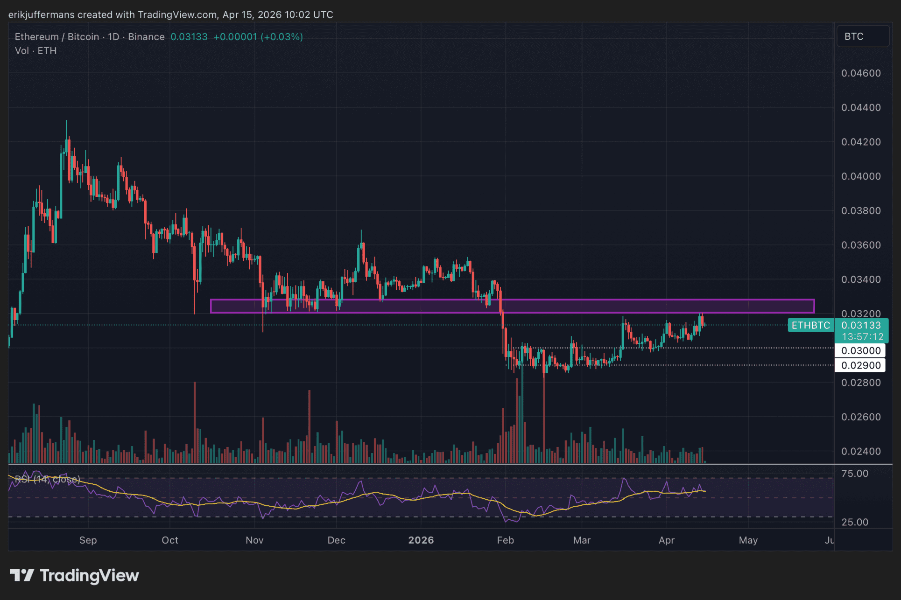The height and width of the screenshot is (600, 901).
Task: Select the 0.03000 horizontal line label
Action: coord(860,350)
